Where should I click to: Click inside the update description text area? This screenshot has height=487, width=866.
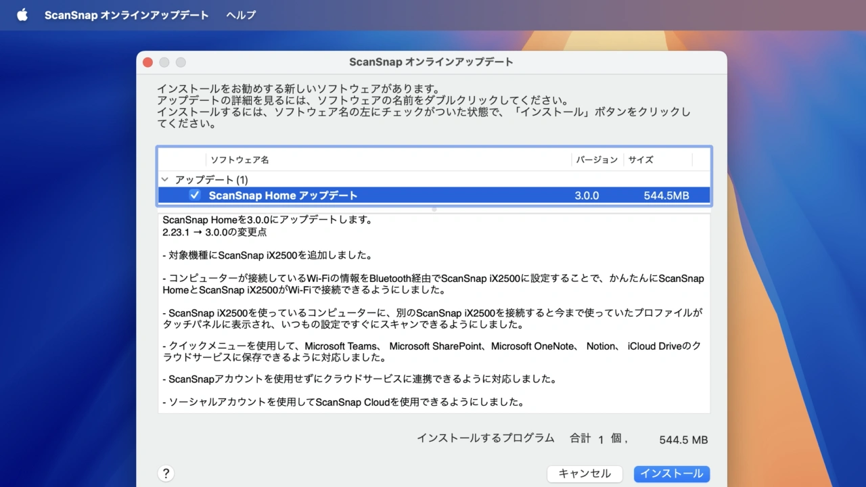click(x=433, y=311)
